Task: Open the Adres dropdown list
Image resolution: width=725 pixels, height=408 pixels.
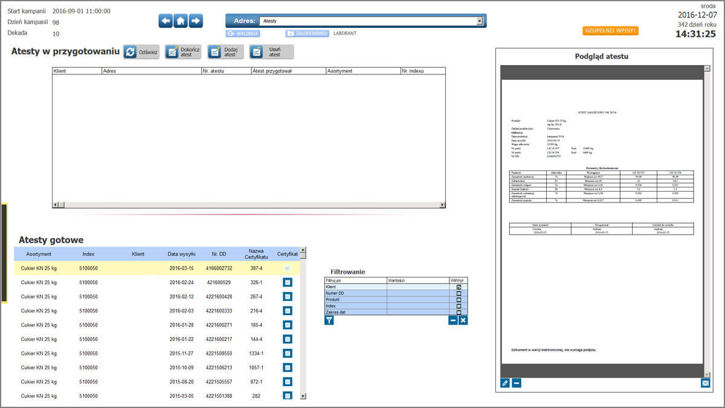Action: pyautogui.click(x=480, y=20)
